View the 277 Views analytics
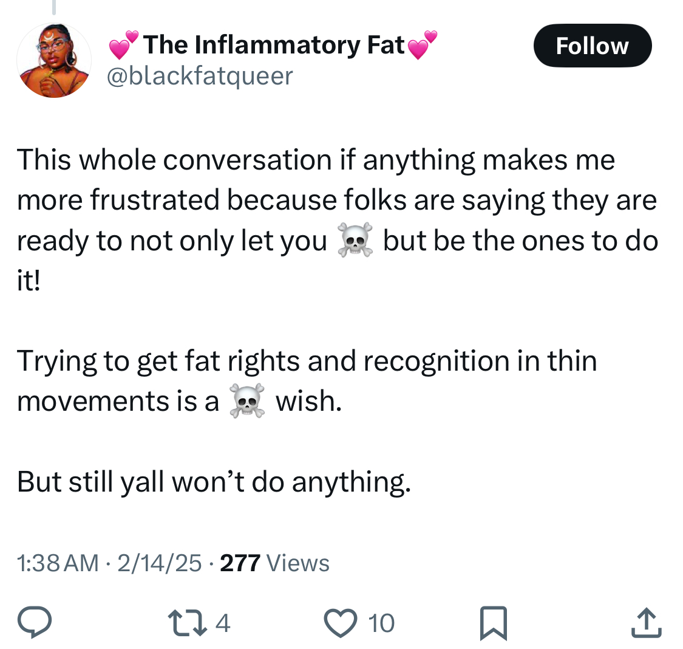This screenshot has height=649, width=683. [x=274, y=563]
